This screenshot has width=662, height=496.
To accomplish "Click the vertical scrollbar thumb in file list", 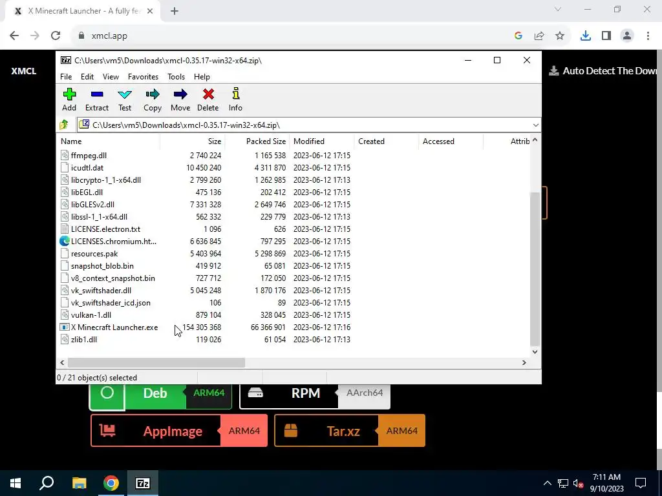I will (x=535, y=268).
